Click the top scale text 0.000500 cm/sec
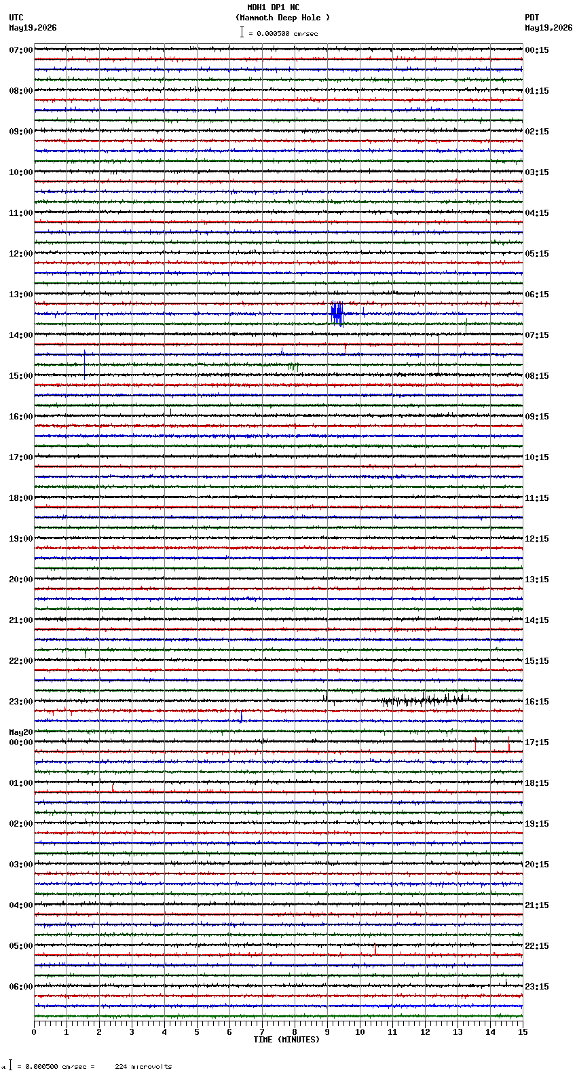Screen dimensions: 577x1075 [x=287, y=33]
